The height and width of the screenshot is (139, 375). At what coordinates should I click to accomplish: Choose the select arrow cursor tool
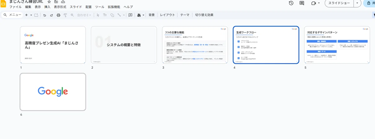tap(98, 15)
